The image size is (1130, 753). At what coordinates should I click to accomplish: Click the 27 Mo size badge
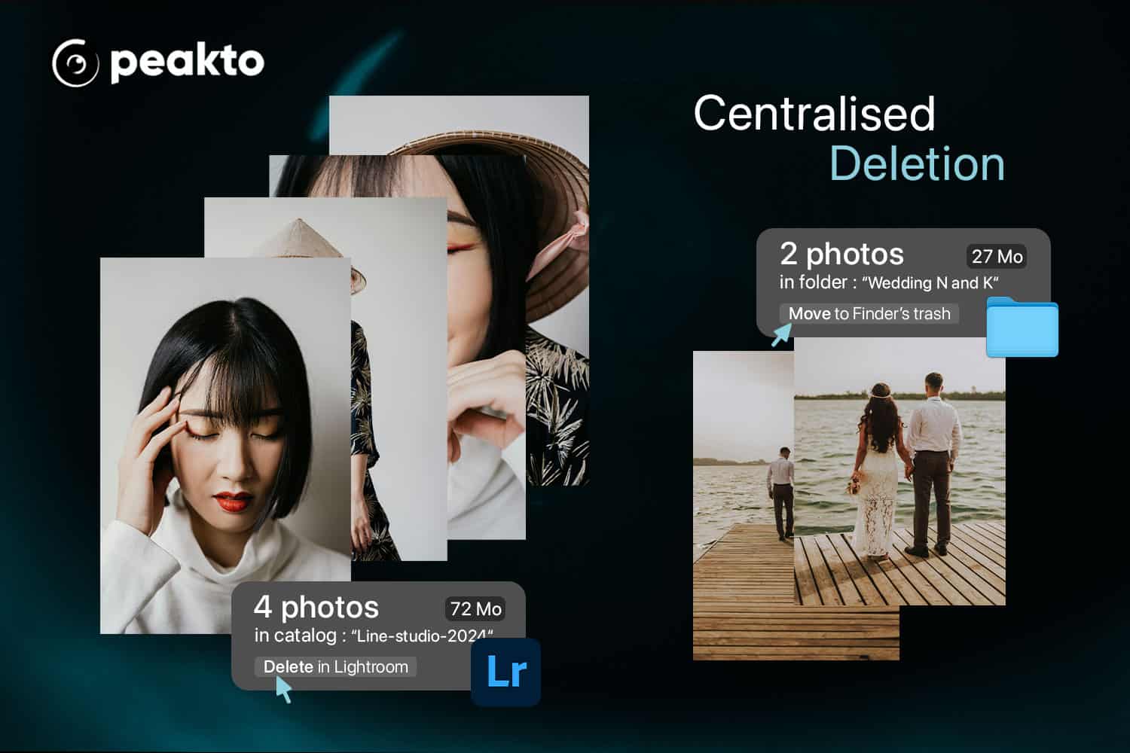click(997, 257)
